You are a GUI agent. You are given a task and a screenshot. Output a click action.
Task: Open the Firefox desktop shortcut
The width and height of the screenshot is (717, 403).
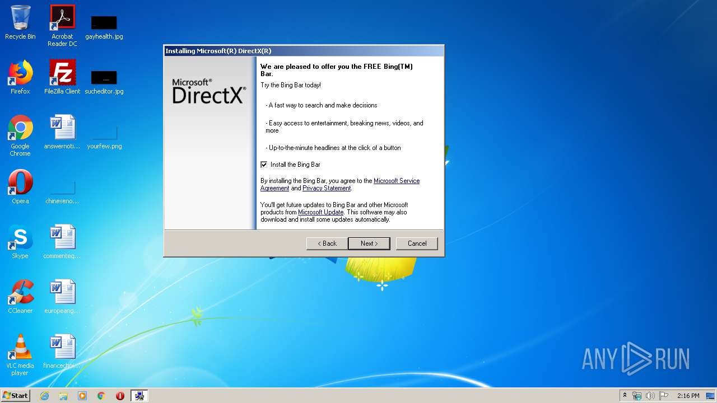pyautogui.click(x=20, y=77)
